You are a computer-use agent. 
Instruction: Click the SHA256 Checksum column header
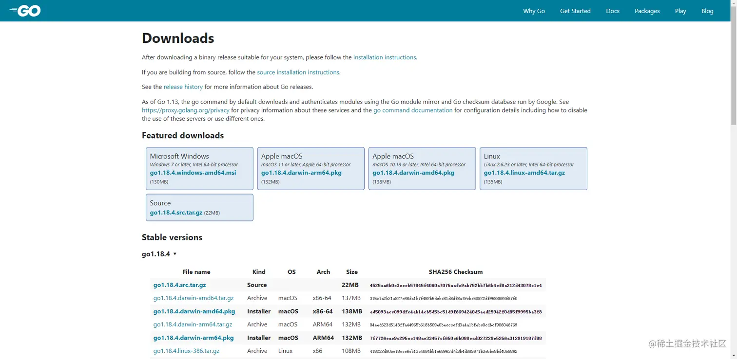coord(456,272)
